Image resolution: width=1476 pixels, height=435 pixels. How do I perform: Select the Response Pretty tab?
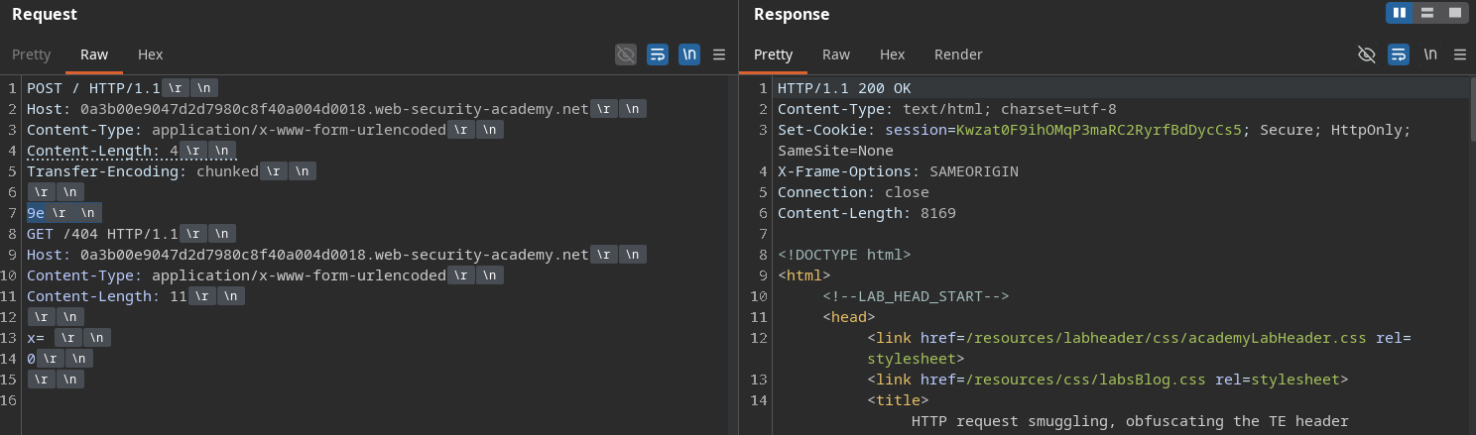point(773,54)
